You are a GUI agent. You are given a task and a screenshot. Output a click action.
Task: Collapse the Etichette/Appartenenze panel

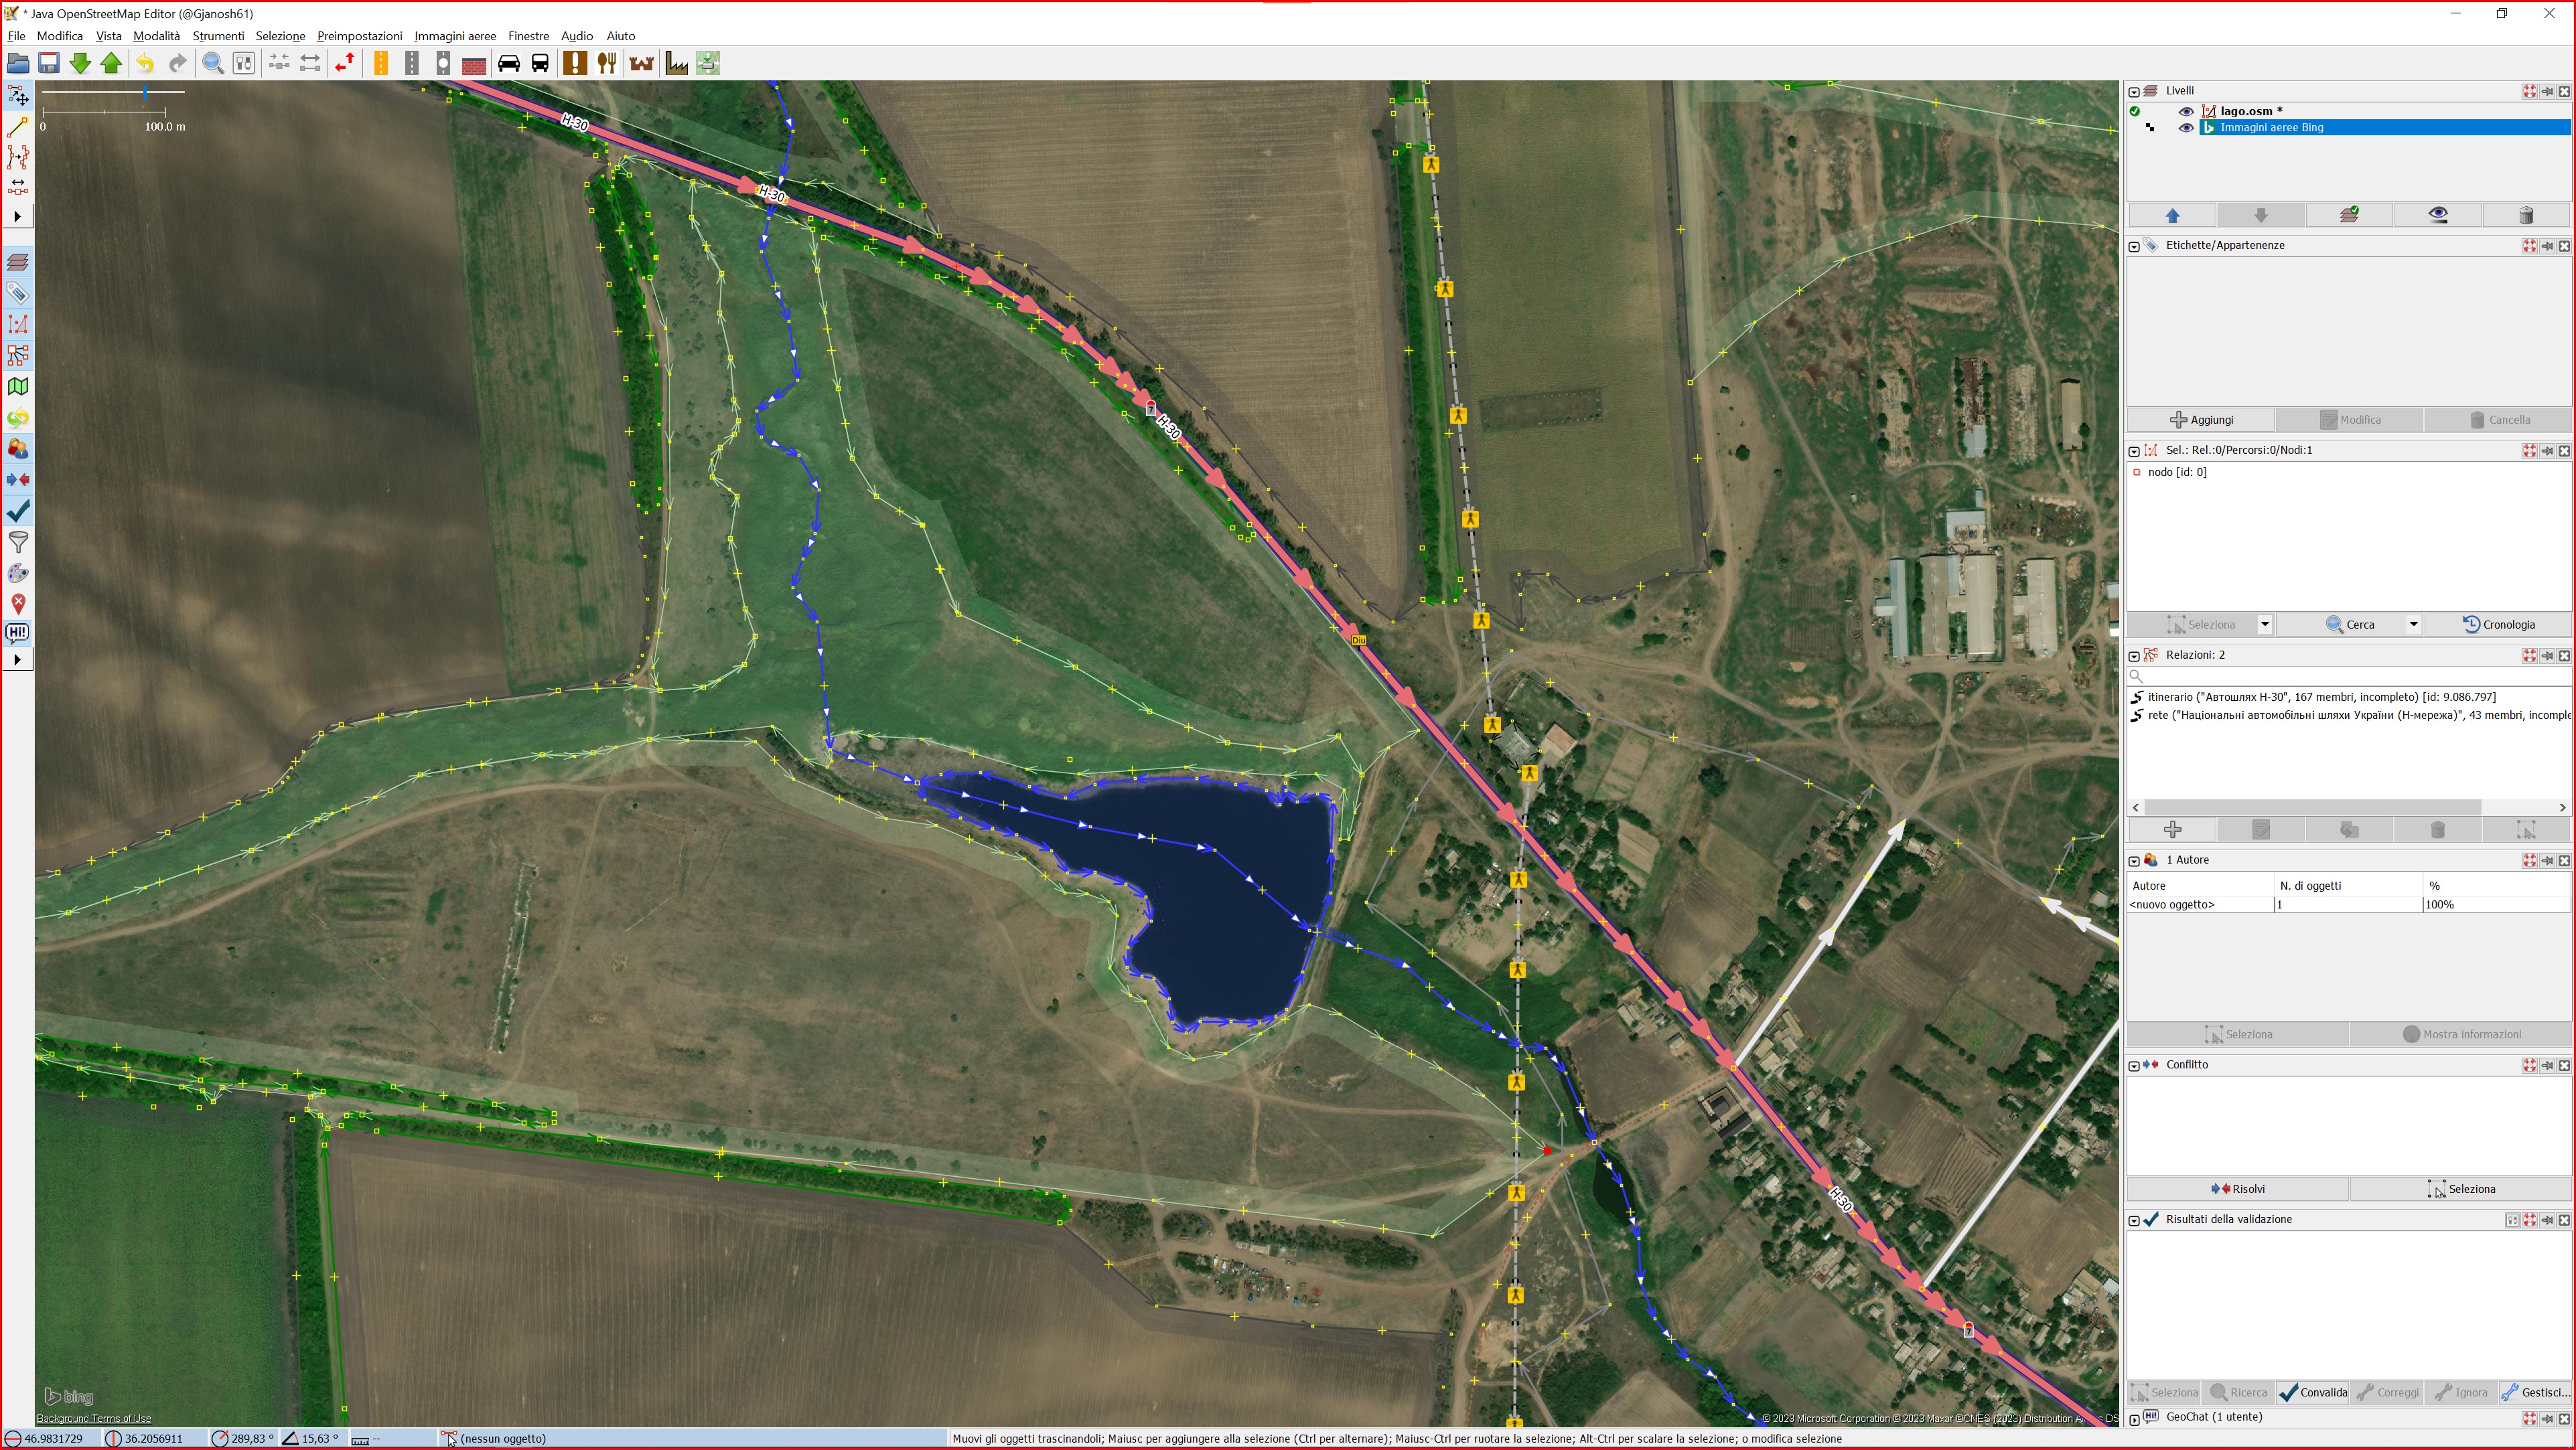[2134, 246]
